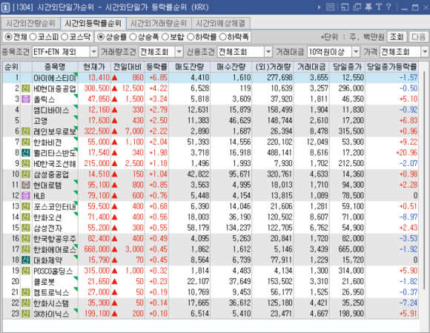Sort by the 매도잔량 column header

[190, 67]
